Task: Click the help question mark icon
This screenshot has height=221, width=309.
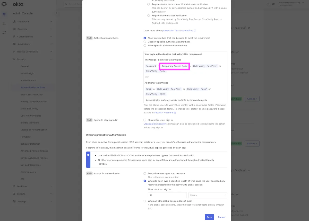Action: click(x=268, y=4)
